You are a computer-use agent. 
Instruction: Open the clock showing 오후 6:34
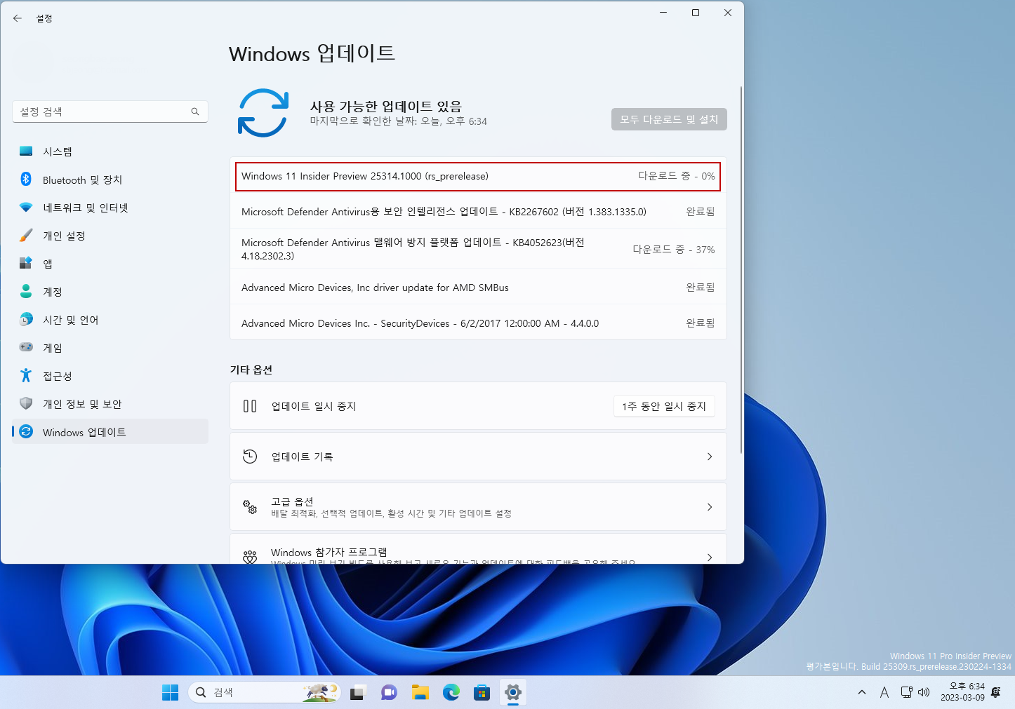(962, 692)
